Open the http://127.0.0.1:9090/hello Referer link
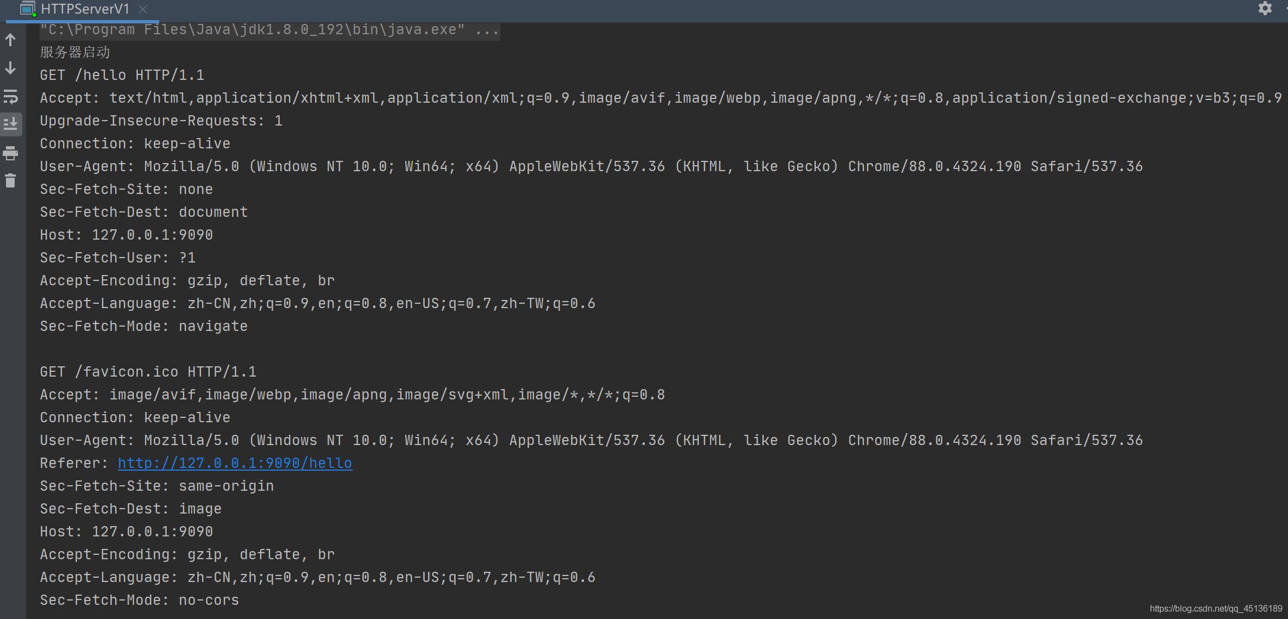 tap(235, 463)
